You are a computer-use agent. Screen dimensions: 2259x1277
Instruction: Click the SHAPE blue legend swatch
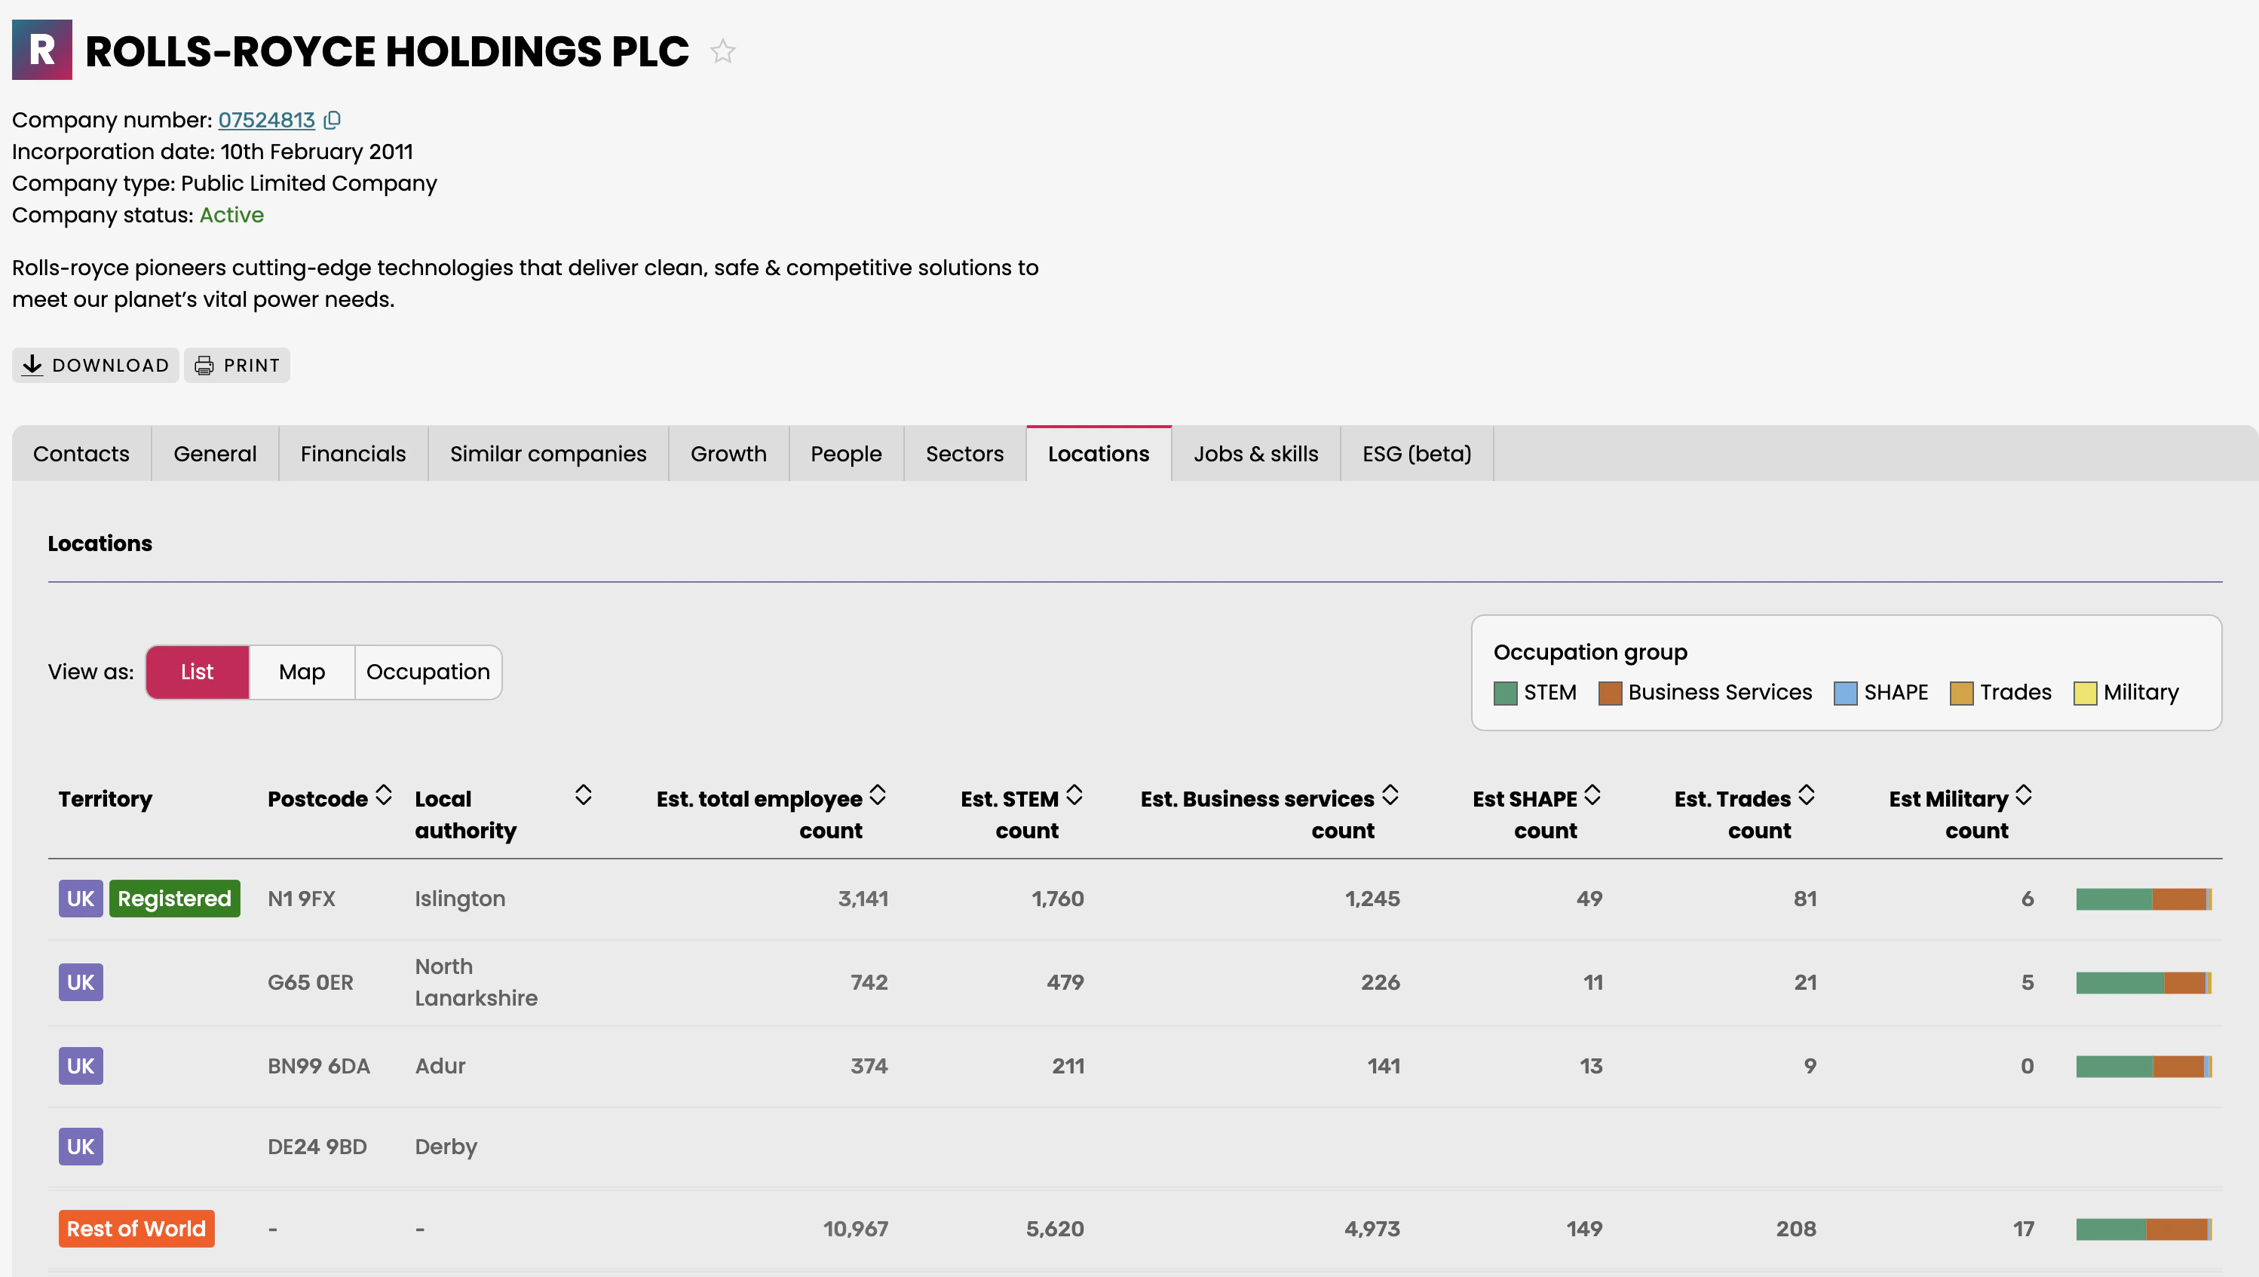(1846, 693)
